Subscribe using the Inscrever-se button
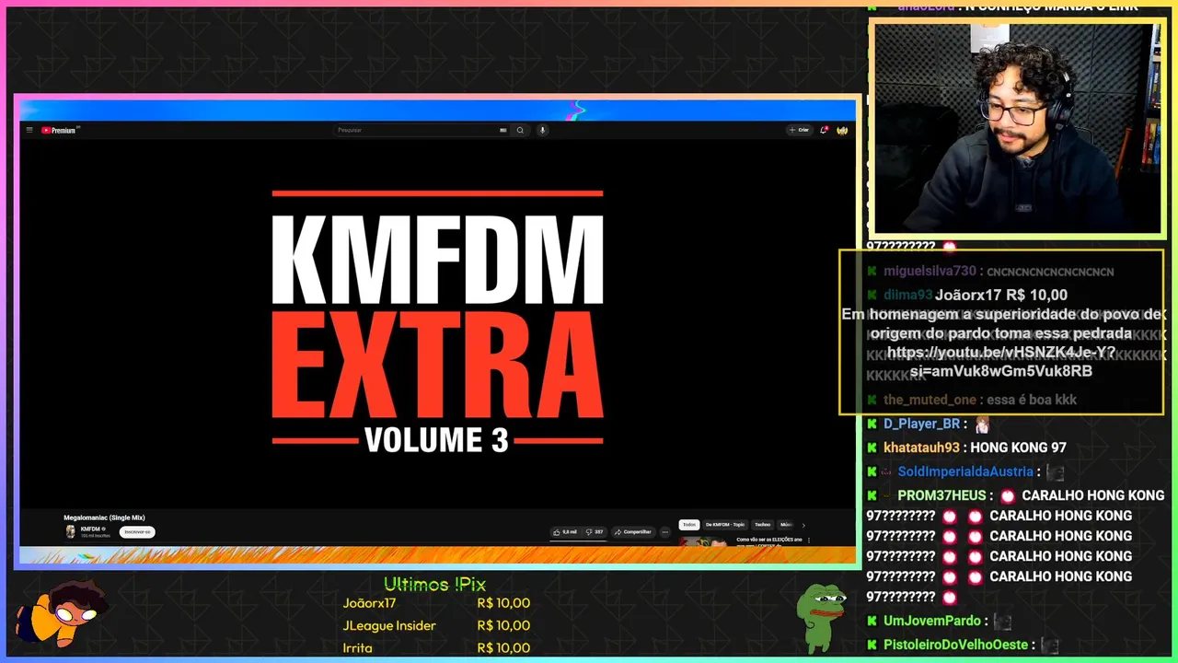Viewport: 1178px width, 663px height. [137, 531]
